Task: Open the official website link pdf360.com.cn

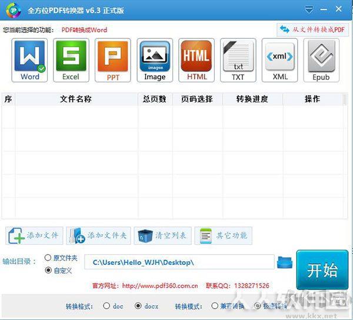Action: 160,286
